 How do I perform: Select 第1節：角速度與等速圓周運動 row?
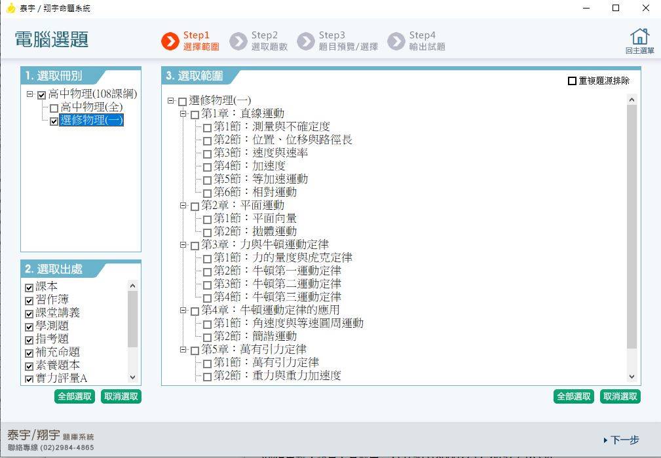pyautogui.click(x=288, y=322)
